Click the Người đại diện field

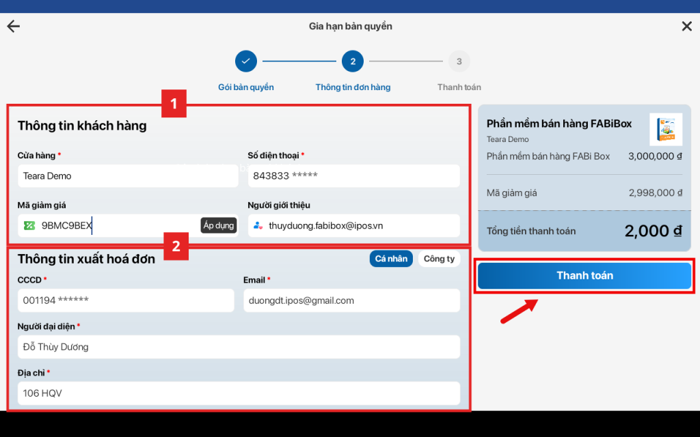(239, 347)
